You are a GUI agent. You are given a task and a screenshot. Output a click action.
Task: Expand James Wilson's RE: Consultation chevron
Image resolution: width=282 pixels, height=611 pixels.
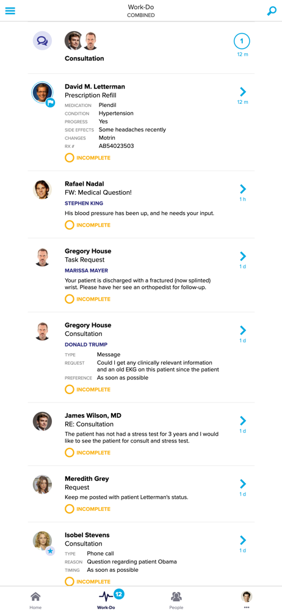[x=243, y=420]
